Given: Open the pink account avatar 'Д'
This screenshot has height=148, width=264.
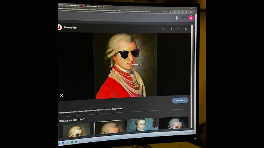Looking at the screenshot, I should tap(191, 18).
